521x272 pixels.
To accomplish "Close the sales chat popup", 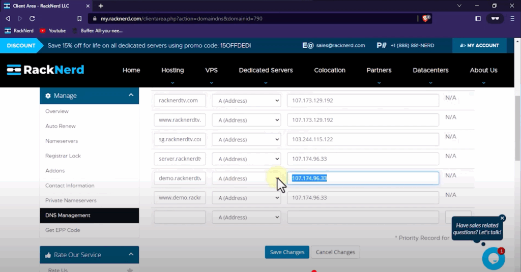I will pos(502,218).
